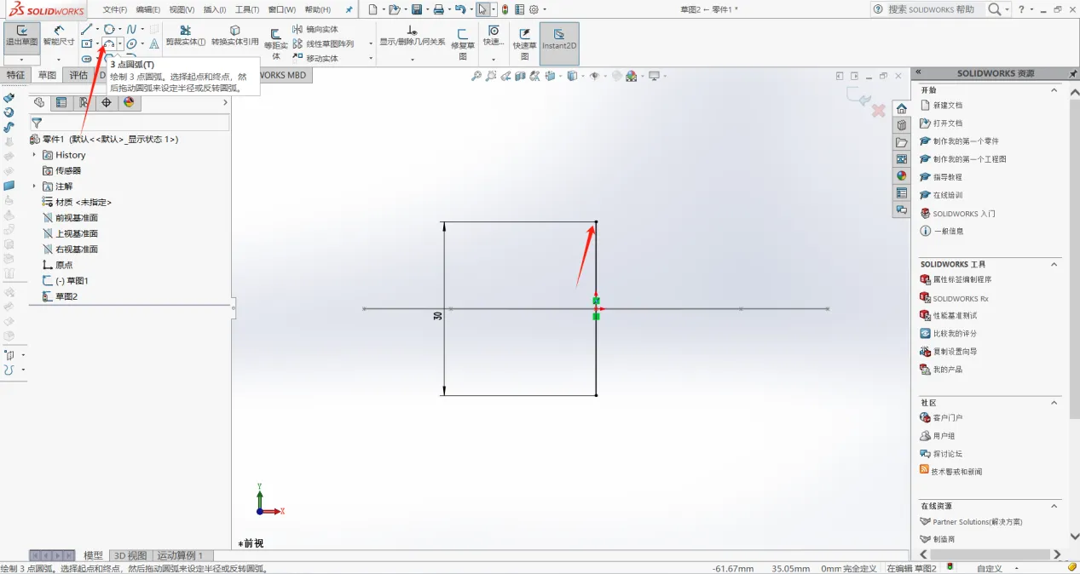The width and height of the screenshot is (1080, 574).
Task: Click the Convert Entities (转换实体引用) icon
Action: 235,36
